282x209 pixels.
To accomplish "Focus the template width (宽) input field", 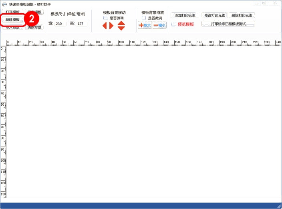I will (x=60, y=24).
